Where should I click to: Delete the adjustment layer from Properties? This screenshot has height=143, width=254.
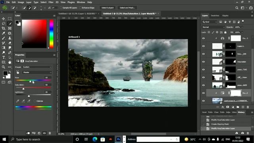click(x=50, y=133)
